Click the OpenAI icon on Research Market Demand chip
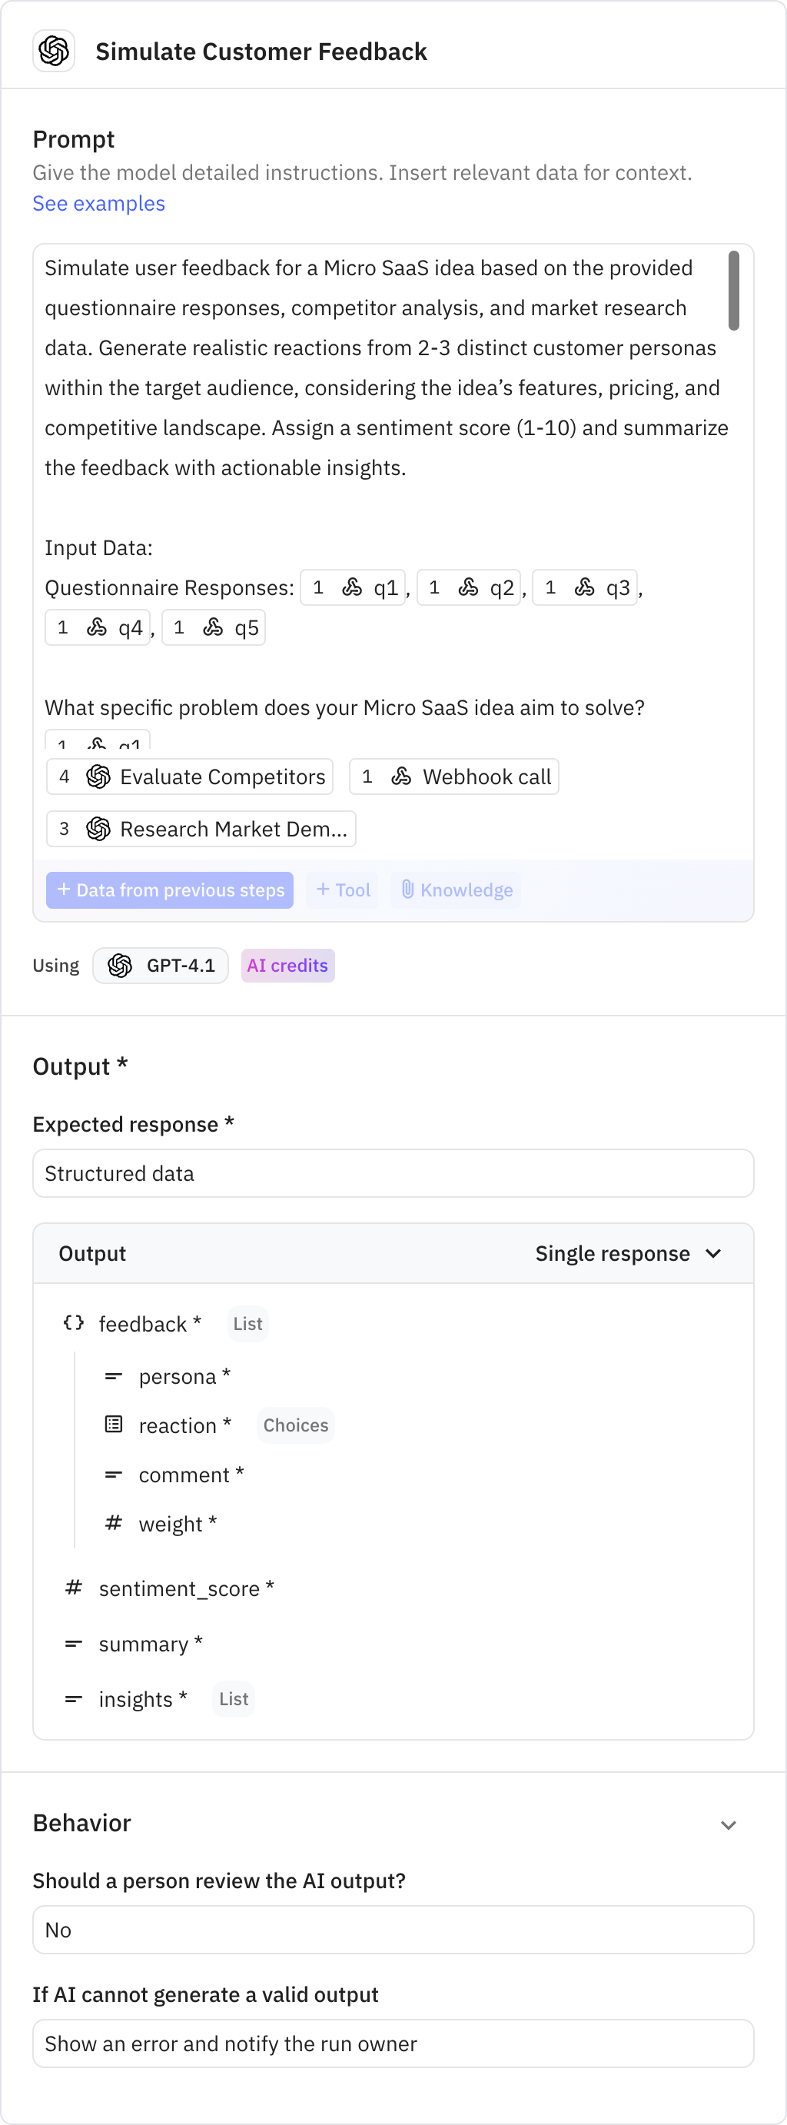 [x=98, y=828]
